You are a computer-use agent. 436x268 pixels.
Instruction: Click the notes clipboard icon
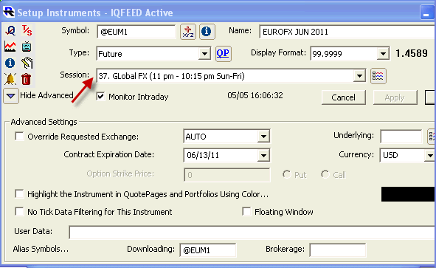pos(27,63)
